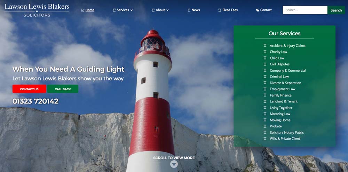Click the scroll-down arrow circle icon
Viewport: 348px width, 172px height.
(x=174, y=164)
